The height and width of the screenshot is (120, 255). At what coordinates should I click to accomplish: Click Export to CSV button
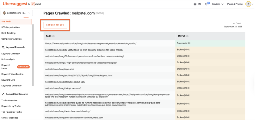coord(55,25)
